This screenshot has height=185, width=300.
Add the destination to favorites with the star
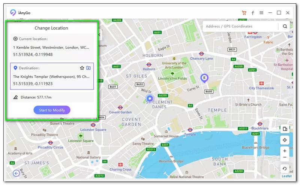[x=82, y=68]
